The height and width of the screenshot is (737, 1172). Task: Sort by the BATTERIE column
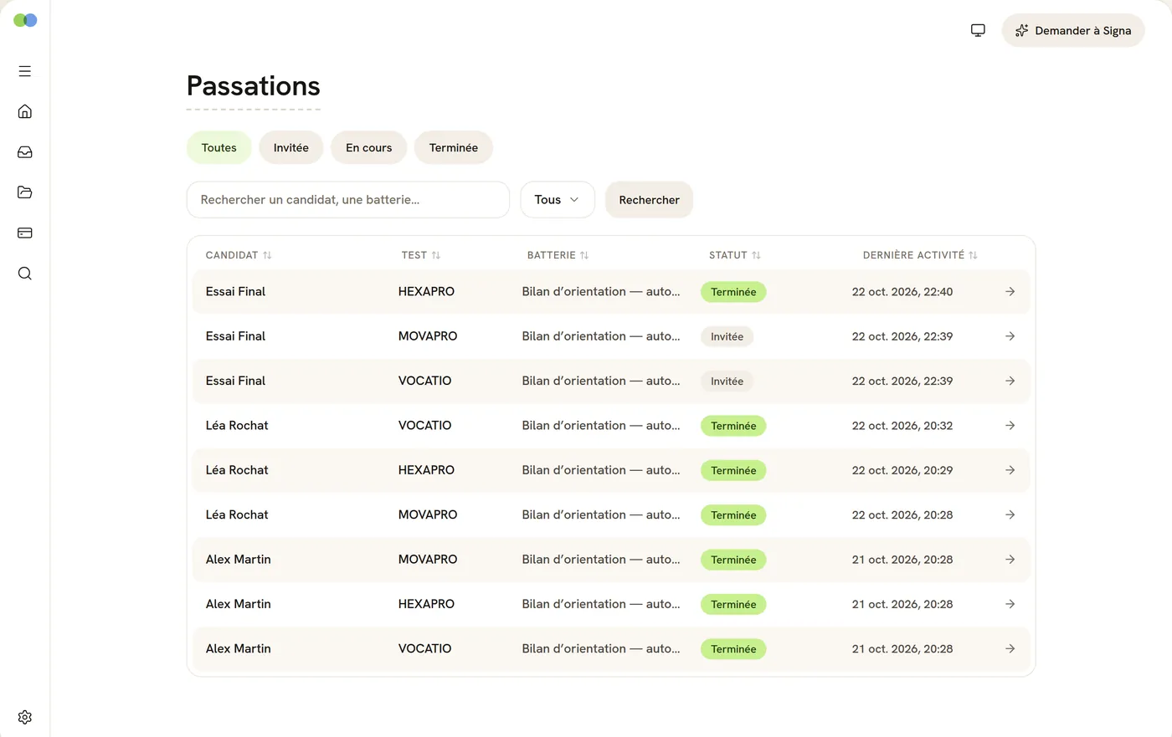pyautogui.click(x=558, y=255)
